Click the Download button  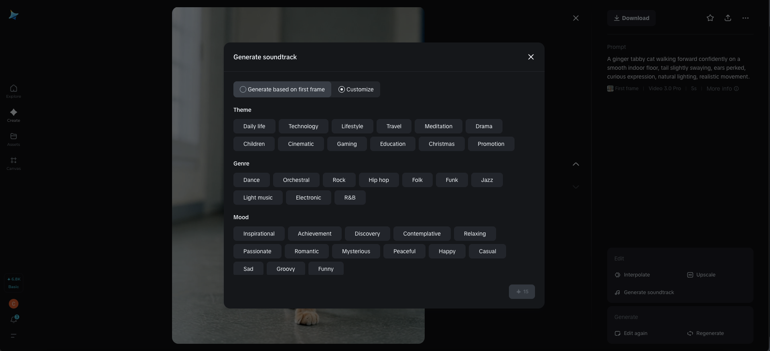click(631, 18)
